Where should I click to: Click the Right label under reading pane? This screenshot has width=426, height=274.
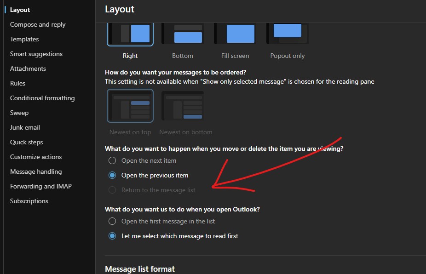[130, 56]
